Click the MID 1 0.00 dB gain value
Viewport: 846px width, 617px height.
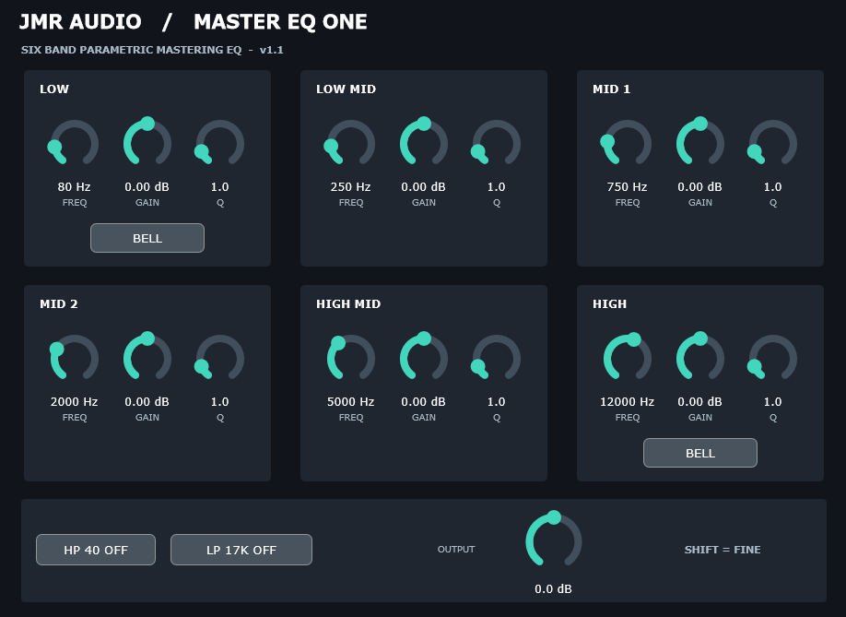point(699,187)
